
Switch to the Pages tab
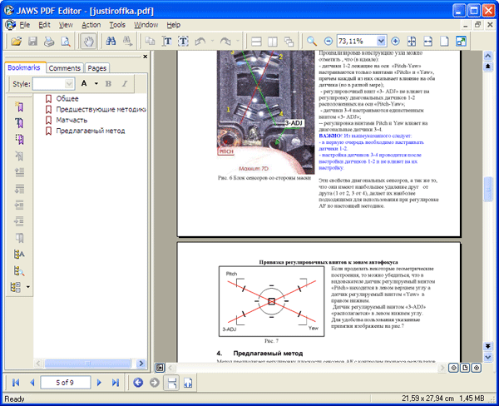tap(96, 68)
